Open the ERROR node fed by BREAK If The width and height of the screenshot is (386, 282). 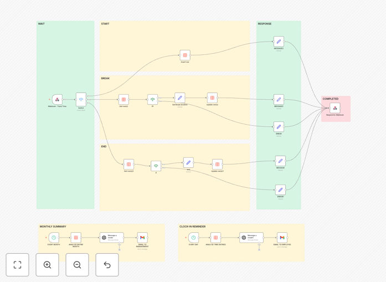click(279, 127)
